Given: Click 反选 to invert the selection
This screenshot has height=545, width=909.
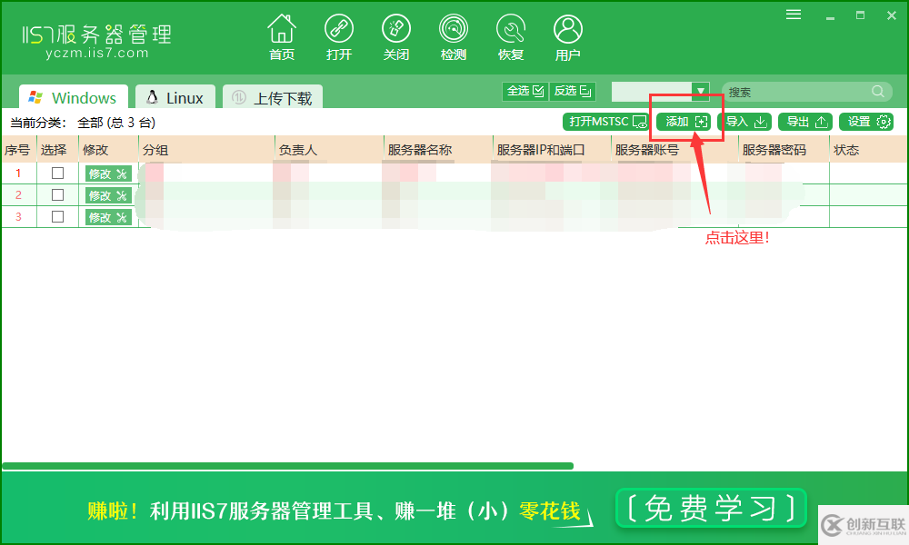Looking at the screenshot, I should click(573, 91).
